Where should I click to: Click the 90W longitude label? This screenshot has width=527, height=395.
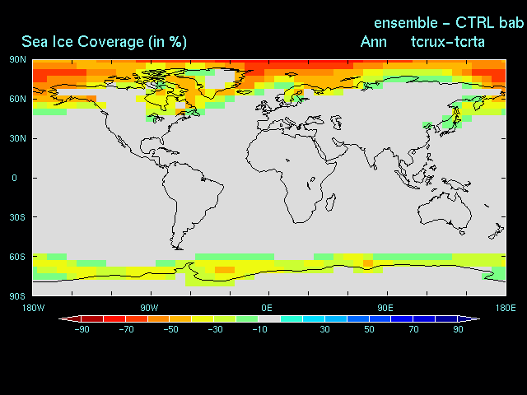149,308
